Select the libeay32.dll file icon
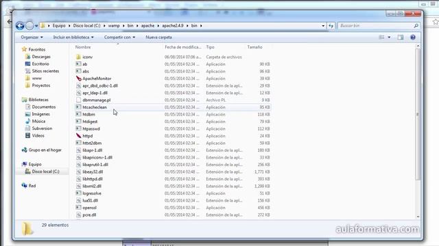The image size is (439, 246). pyautogui.click(x=78, y=172)
